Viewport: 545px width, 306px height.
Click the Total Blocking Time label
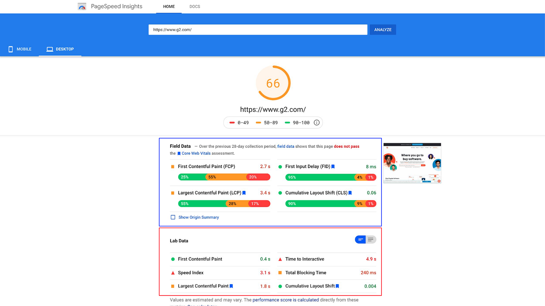tap(306, 273)
